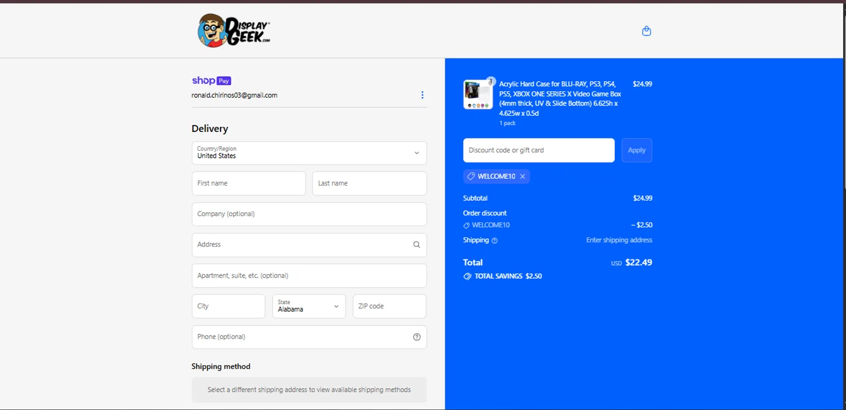Click the Shipping method heading

(x=221, y=367)
